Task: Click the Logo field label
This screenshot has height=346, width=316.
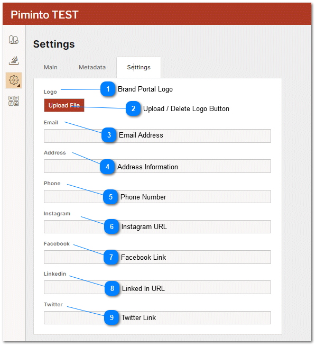Action: [x=50, y=92]
